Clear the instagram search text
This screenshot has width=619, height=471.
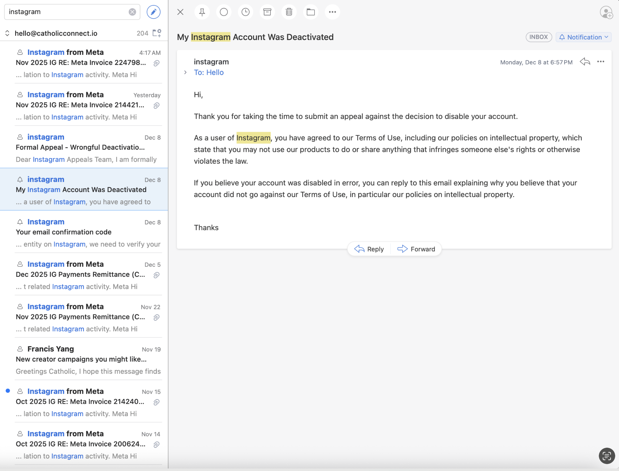pos(132,12)
